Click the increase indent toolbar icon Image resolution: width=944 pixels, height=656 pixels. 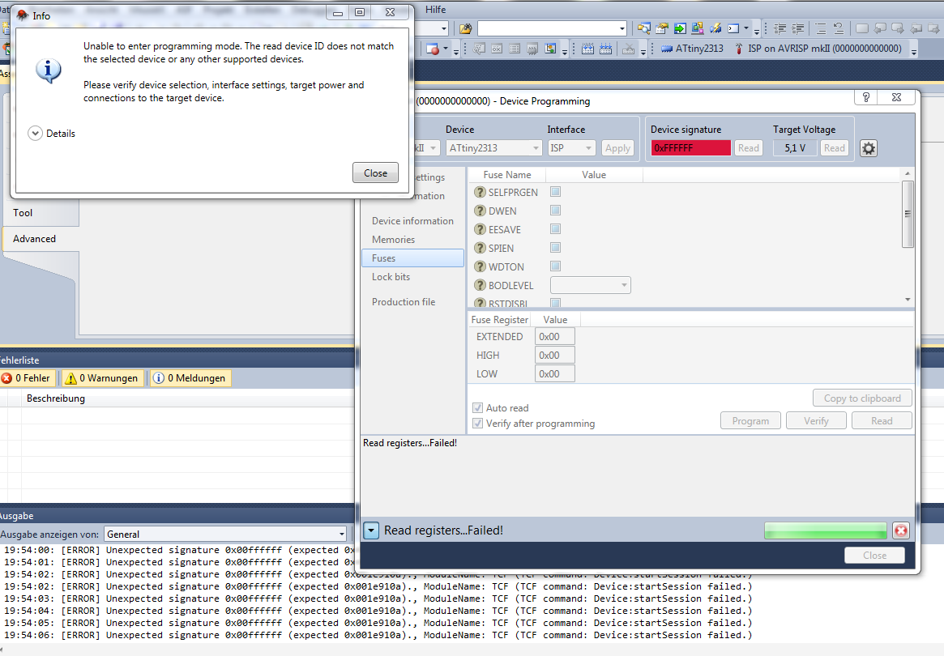tap(797, 28)
